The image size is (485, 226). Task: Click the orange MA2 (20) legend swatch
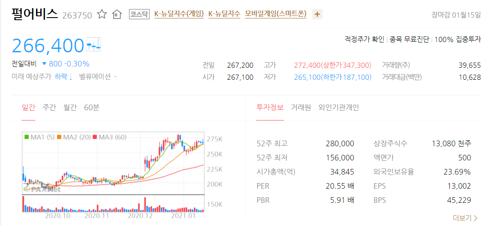point(60,137)
